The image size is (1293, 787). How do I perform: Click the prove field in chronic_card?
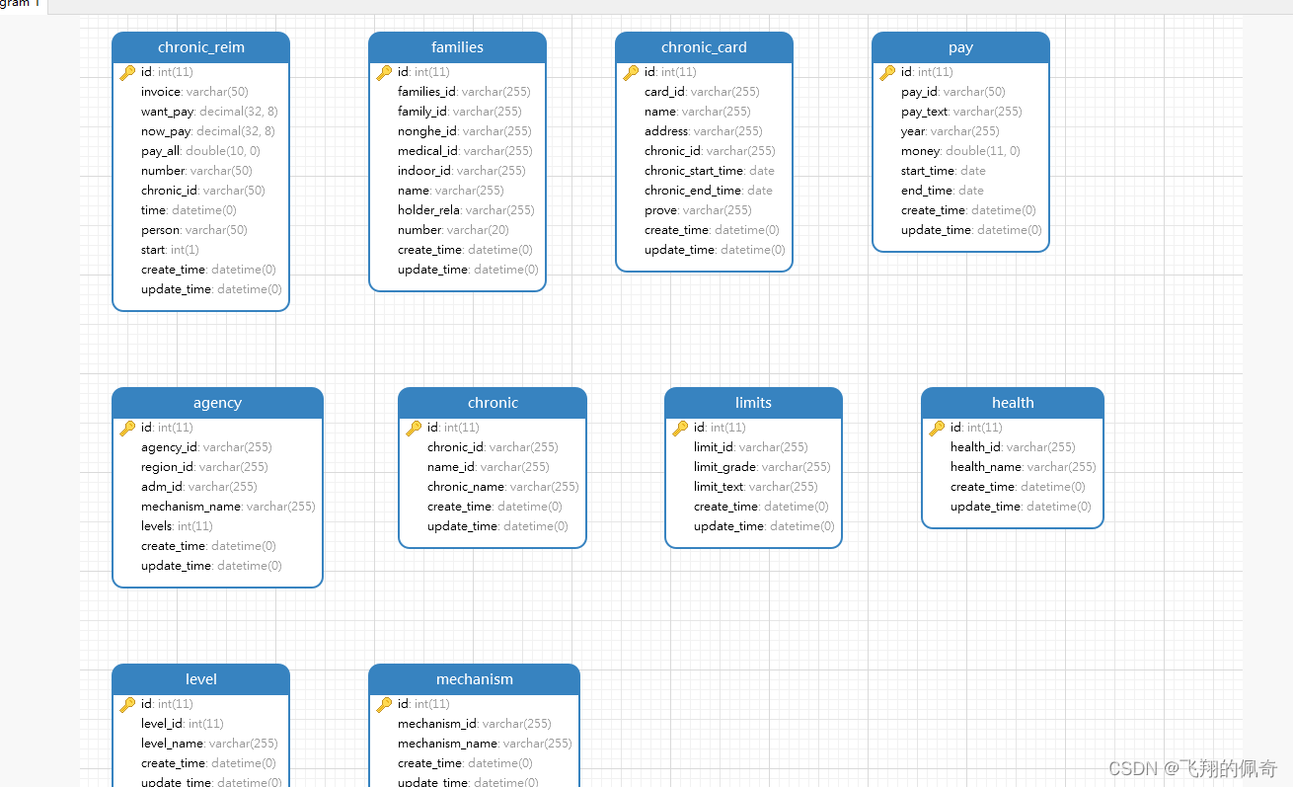[x=698, y=210]
